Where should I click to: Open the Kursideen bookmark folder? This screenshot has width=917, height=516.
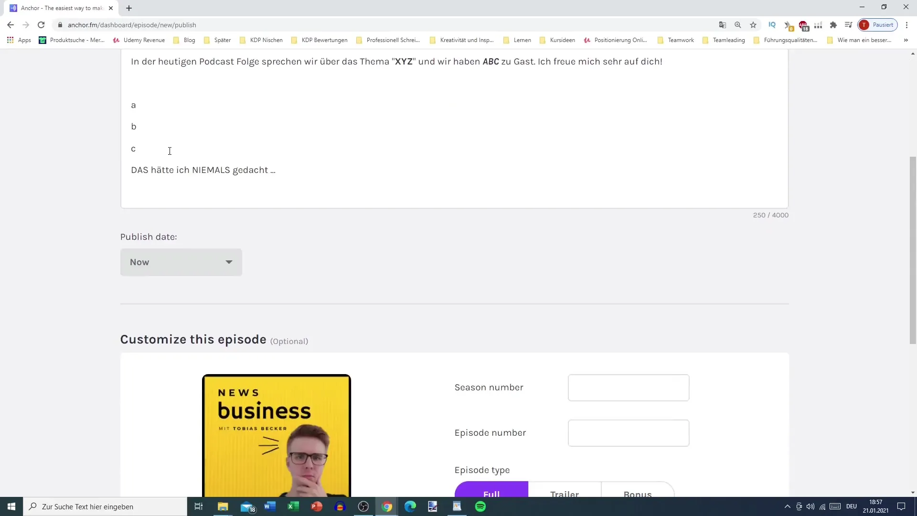point(557,40)
